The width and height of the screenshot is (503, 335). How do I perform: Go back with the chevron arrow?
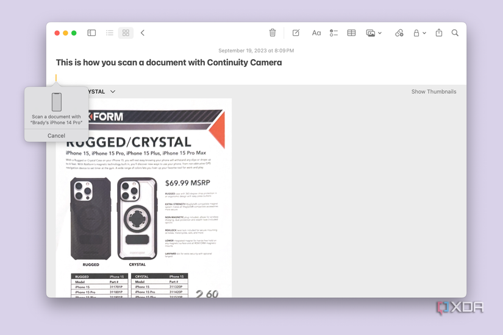(x=143, y=33)
